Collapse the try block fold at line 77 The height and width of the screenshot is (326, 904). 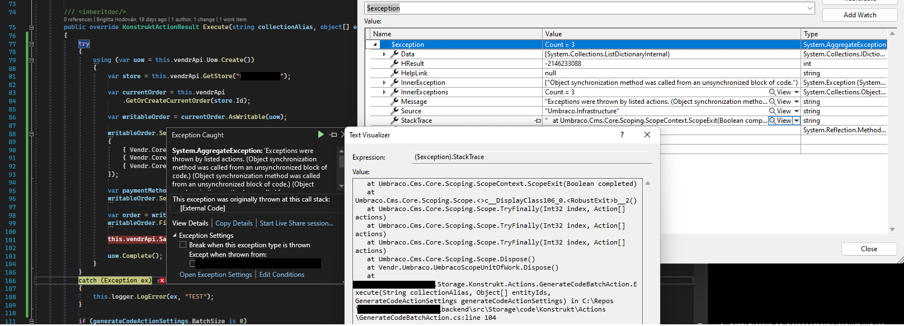pos(31,44)
